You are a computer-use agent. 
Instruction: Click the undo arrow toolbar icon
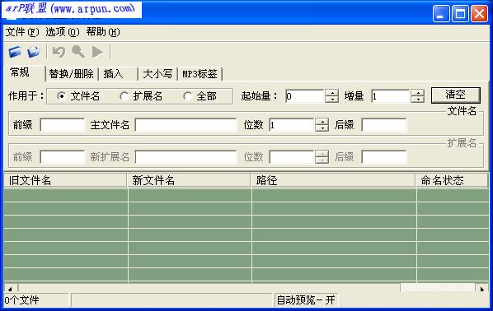click(59, 52)
